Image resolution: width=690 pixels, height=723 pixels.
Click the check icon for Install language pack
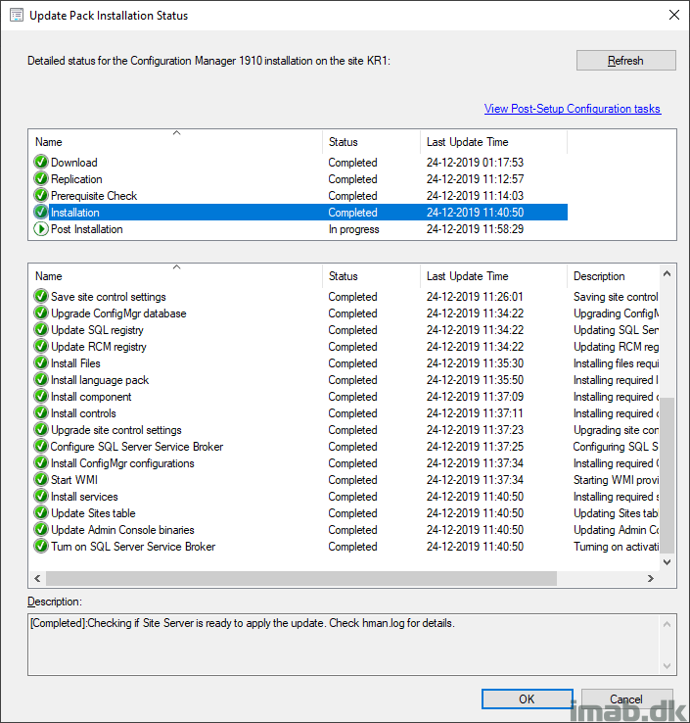[x=41, y=379]
